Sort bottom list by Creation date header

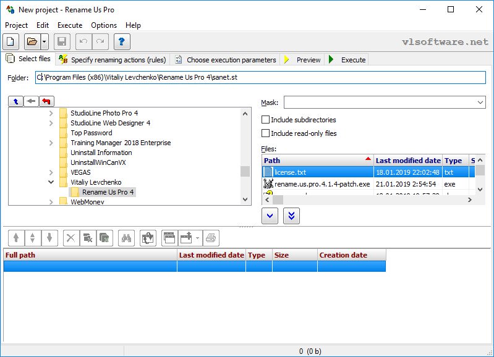pos(352,255)
